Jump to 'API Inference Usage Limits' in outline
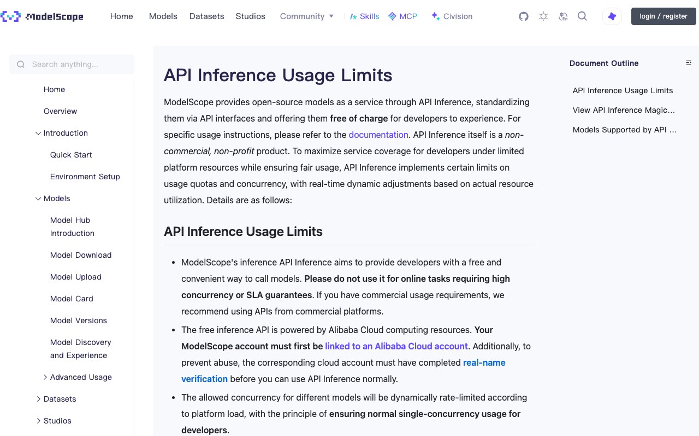The image size is (699, 436). click(623, 90)
